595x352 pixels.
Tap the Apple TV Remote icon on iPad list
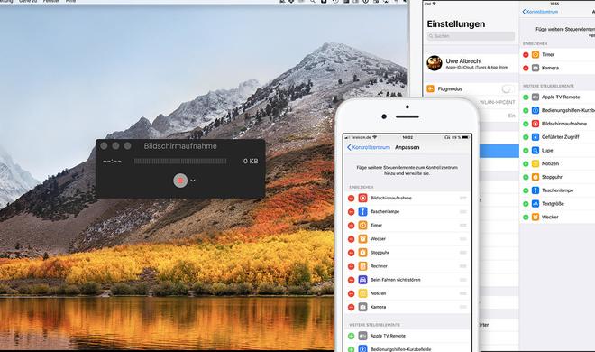coord(535,97)
